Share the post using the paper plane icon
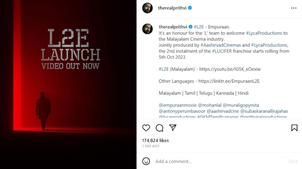 tap(173, 128)
